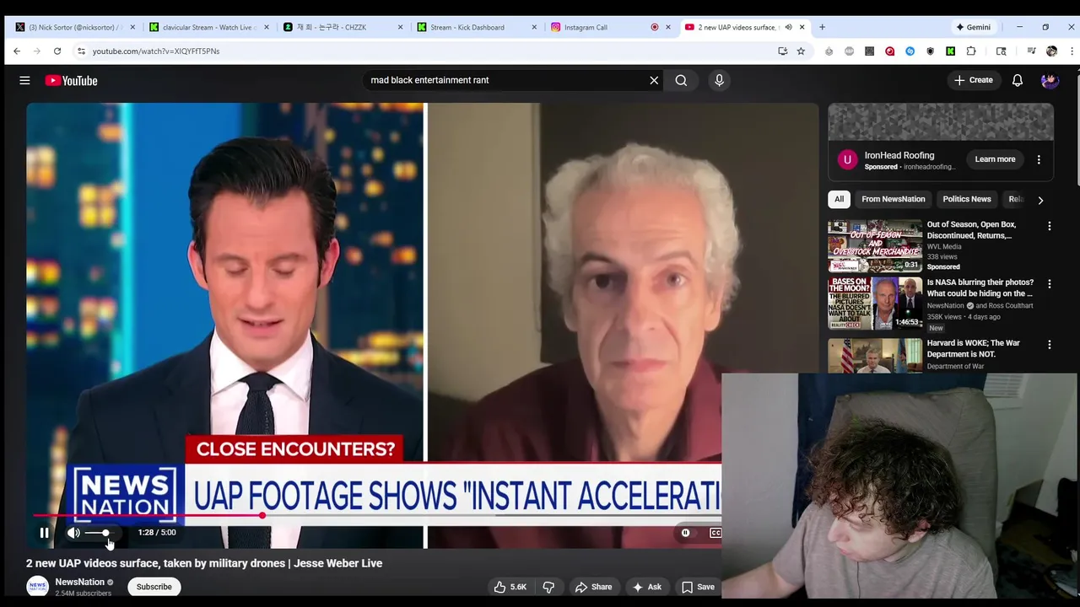Toggle closed captions in player
1080x607 pixels.
(715, 533)
